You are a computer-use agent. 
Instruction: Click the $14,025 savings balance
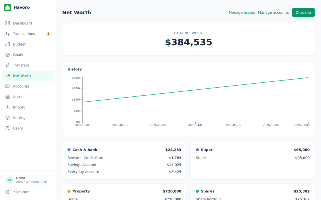[x=174, y=165]
